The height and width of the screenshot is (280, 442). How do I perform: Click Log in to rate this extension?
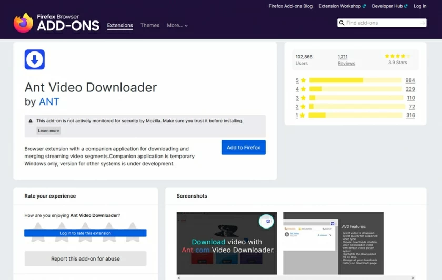click(x=85, y=233)
